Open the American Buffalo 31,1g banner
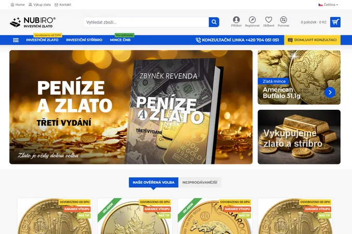 tap(299, 77)
